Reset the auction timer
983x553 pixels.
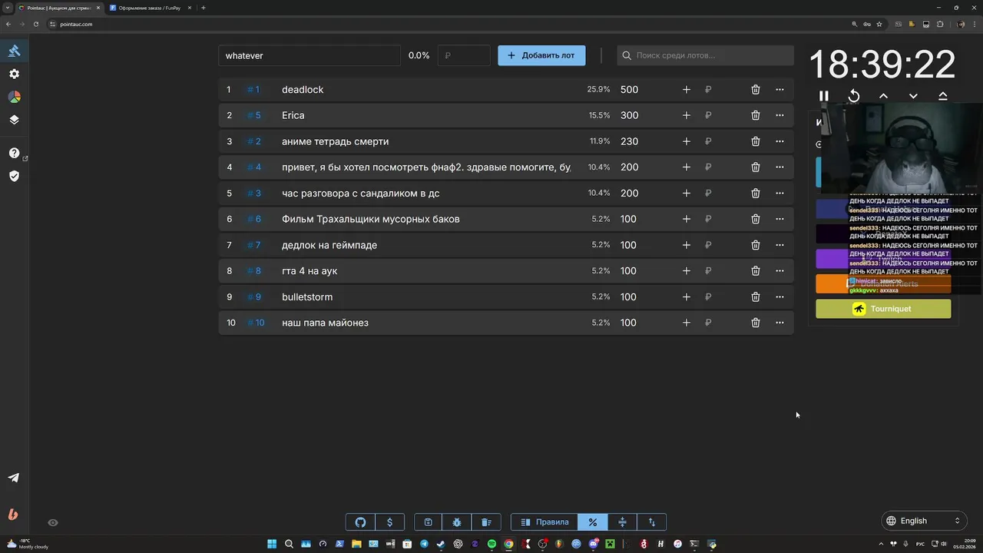853,96
